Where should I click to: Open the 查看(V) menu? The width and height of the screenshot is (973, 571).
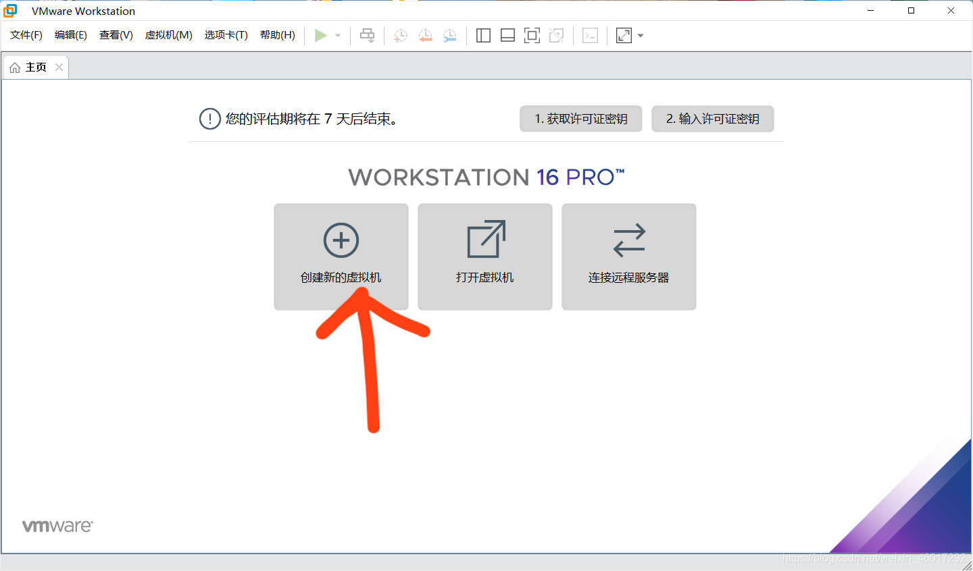pos(116,35)
